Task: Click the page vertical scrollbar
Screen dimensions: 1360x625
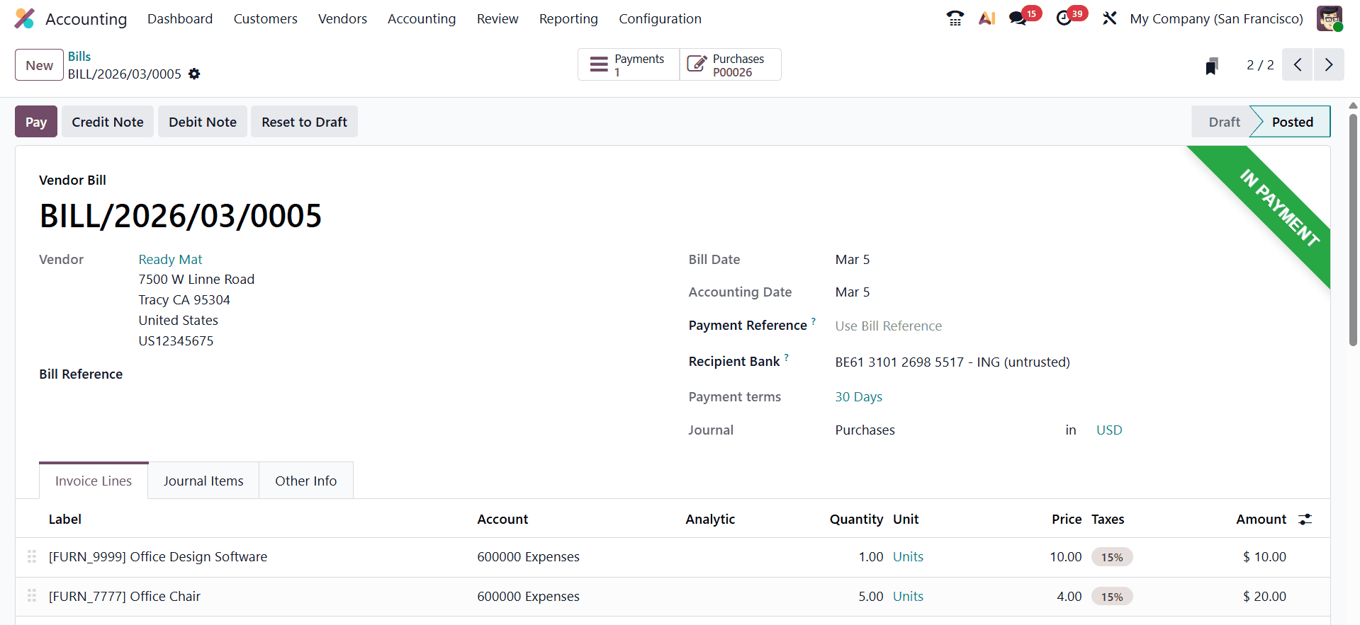Action: pyautogui.click(x=1353, y=230)
